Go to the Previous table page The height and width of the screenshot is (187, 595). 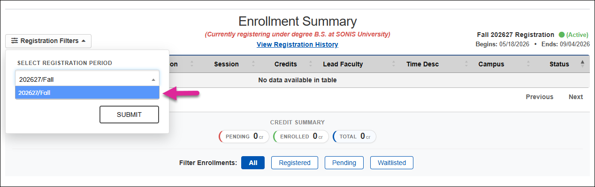point(539,97)
